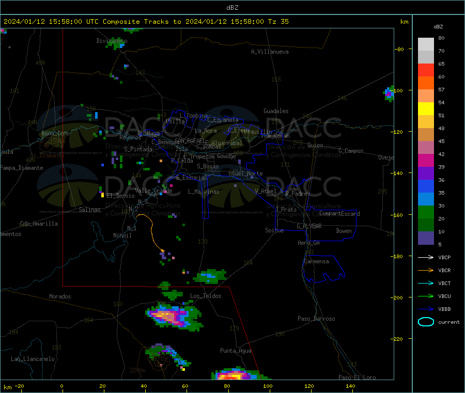The image size is (465, 393).
Task: Click the 'Cda_Amarilla' map label
Action: point(39,224)
